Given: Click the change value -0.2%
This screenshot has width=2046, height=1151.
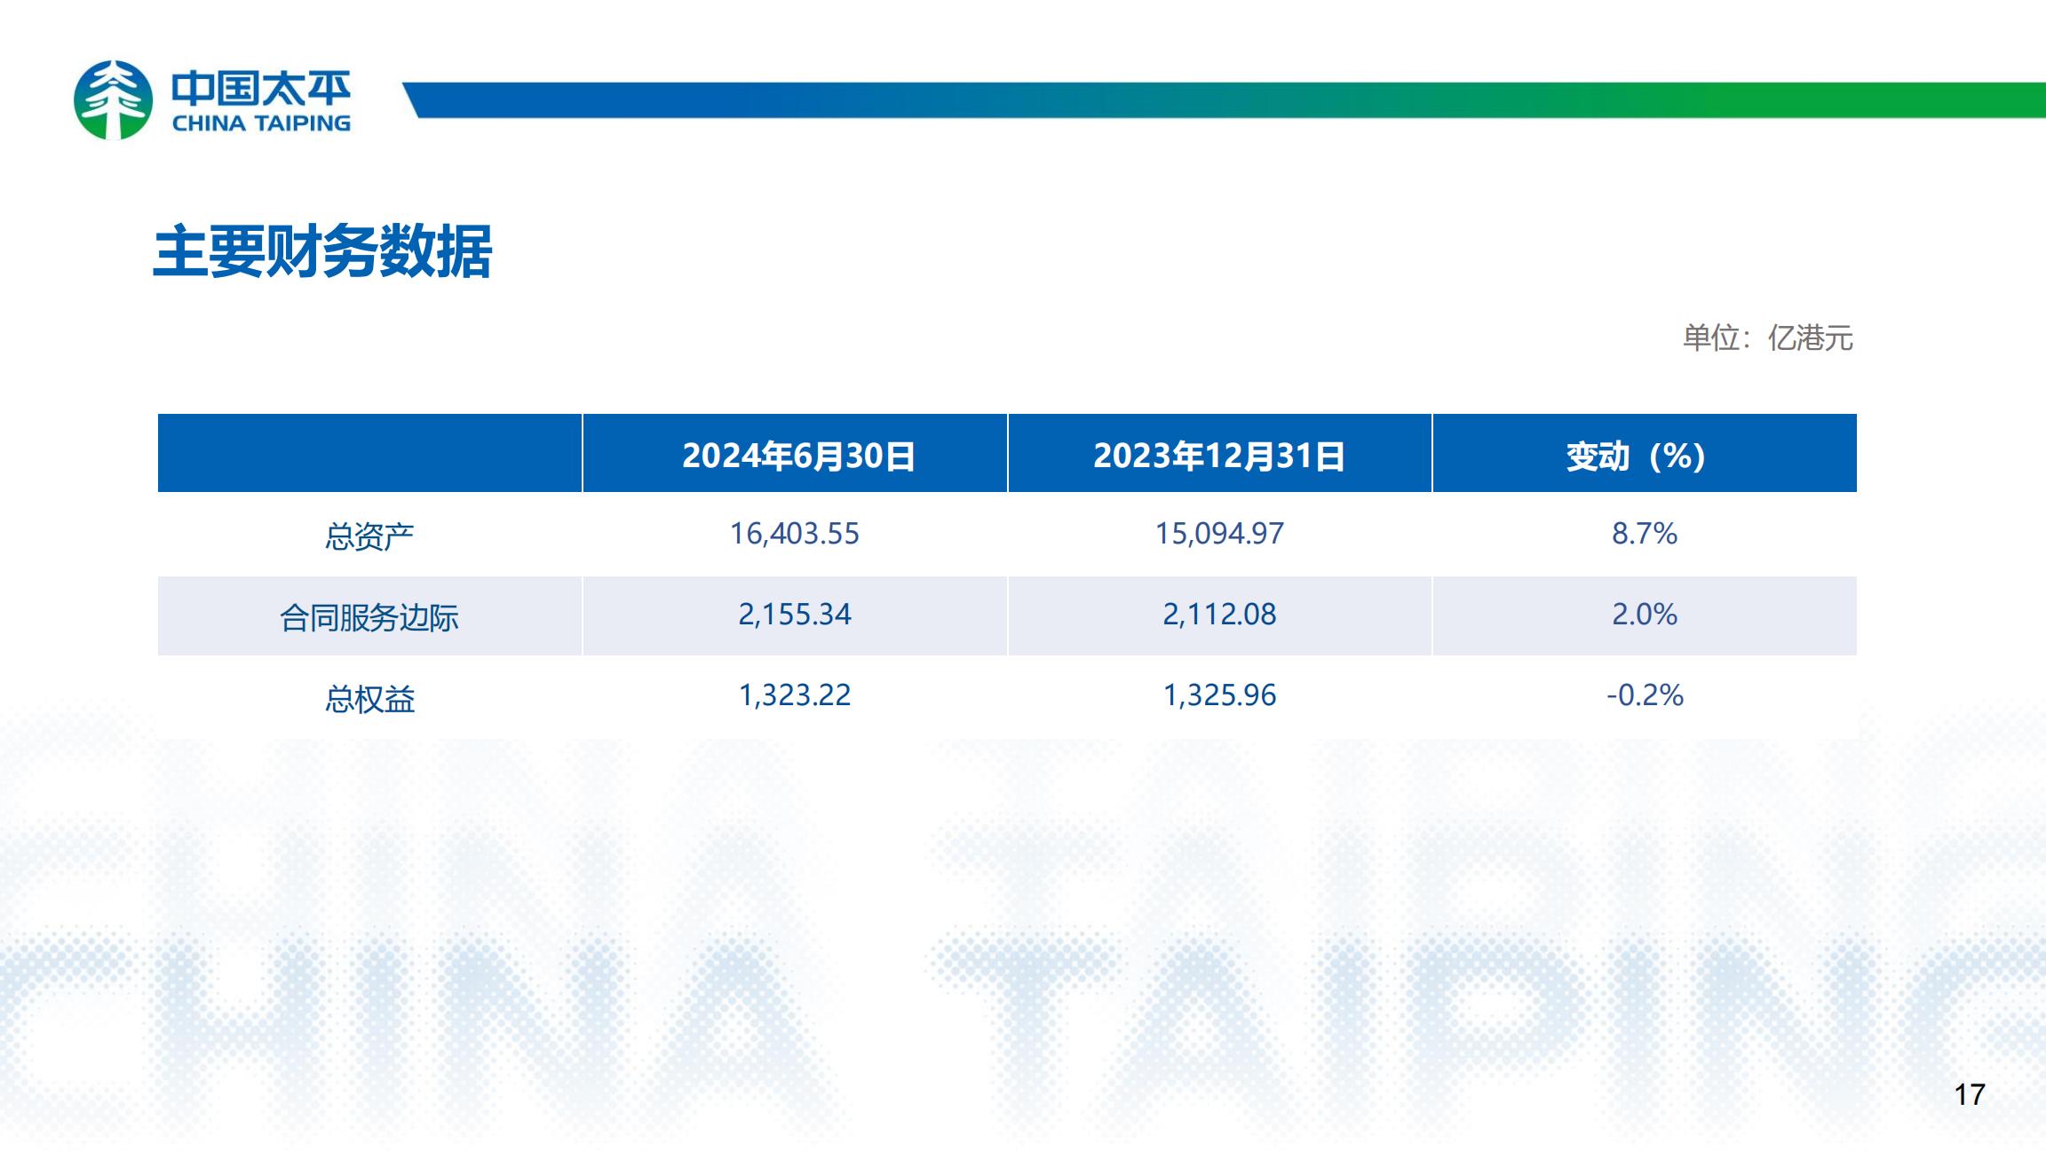Looking at the screenshot, I should point(1645,695).
